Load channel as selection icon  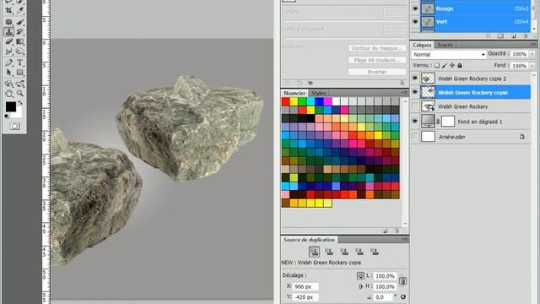[489, 35]
